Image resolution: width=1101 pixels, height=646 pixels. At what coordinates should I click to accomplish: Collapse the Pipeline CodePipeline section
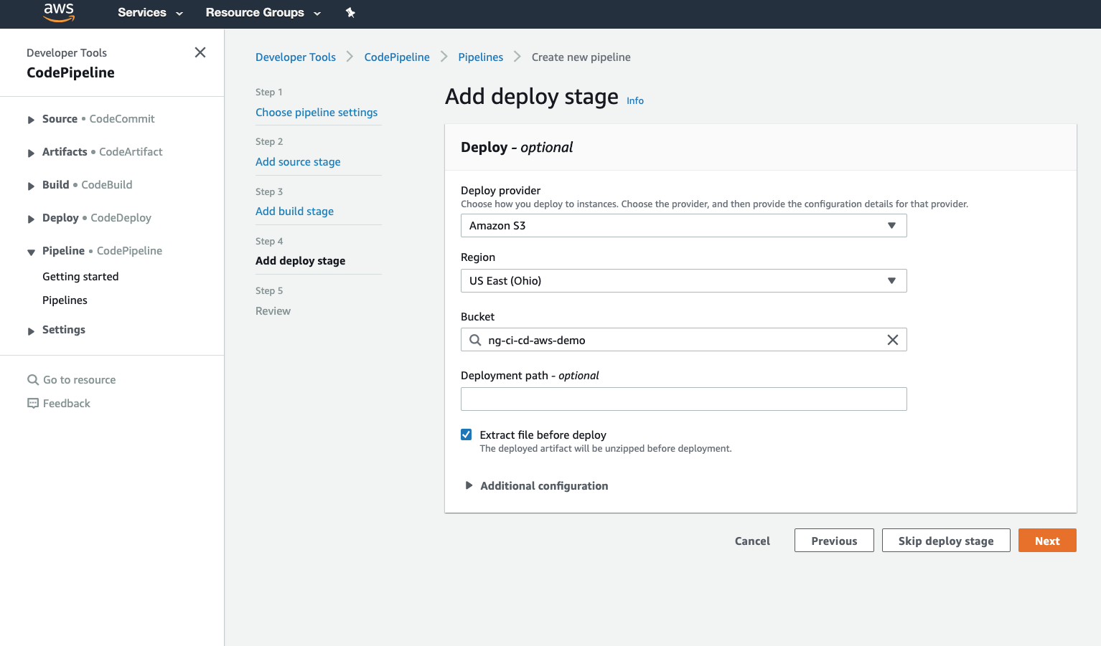(31, 252)
